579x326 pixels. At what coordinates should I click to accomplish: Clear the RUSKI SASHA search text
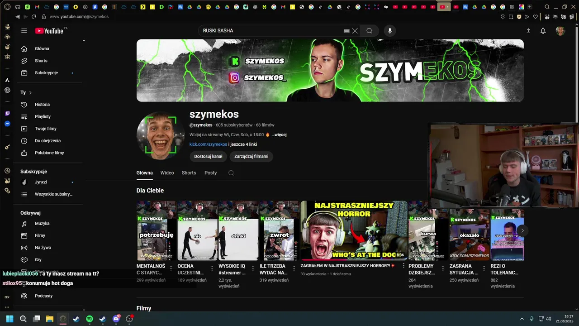(355, 31)
